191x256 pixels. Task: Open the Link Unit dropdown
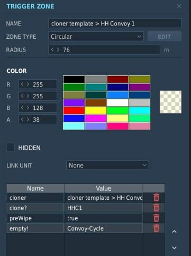pyautogui.click(x=107, y=165)
